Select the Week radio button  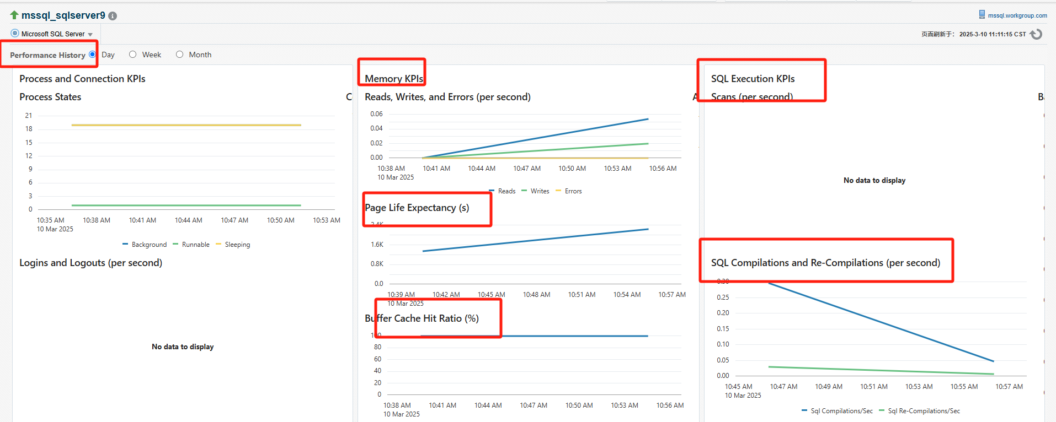133,54
